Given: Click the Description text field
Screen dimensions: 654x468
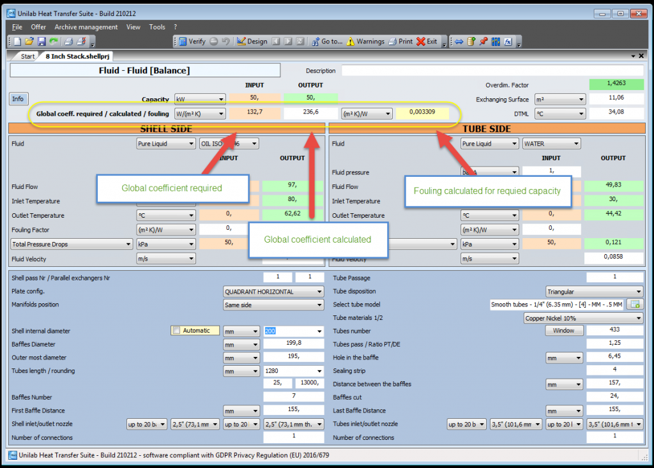Looking at the screenshot, I should click(x=492, y=71).
